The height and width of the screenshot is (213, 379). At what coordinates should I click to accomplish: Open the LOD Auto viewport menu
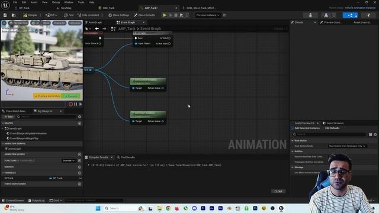point(75,23)
